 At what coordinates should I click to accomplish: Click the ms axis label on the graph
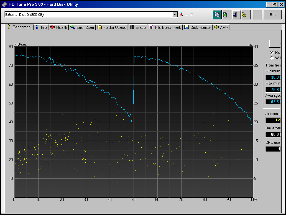250,45
